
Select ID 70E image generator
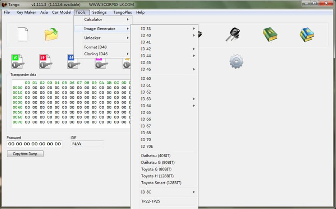click(x=165, y=147)
